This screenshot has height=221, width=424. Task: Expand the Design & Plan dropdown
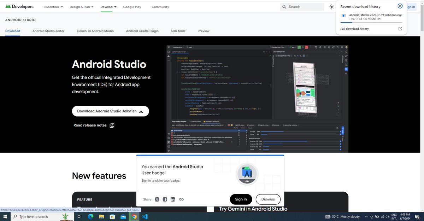pos(82,7)
